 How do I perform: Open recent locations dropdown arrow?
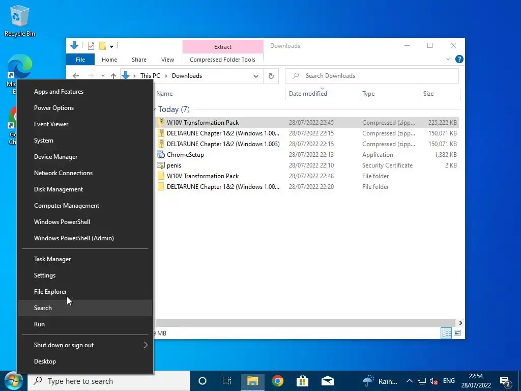103,76
